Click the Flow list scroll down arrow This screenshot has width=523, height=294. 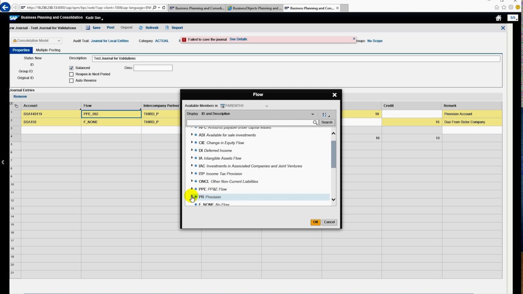click(333, 200)
